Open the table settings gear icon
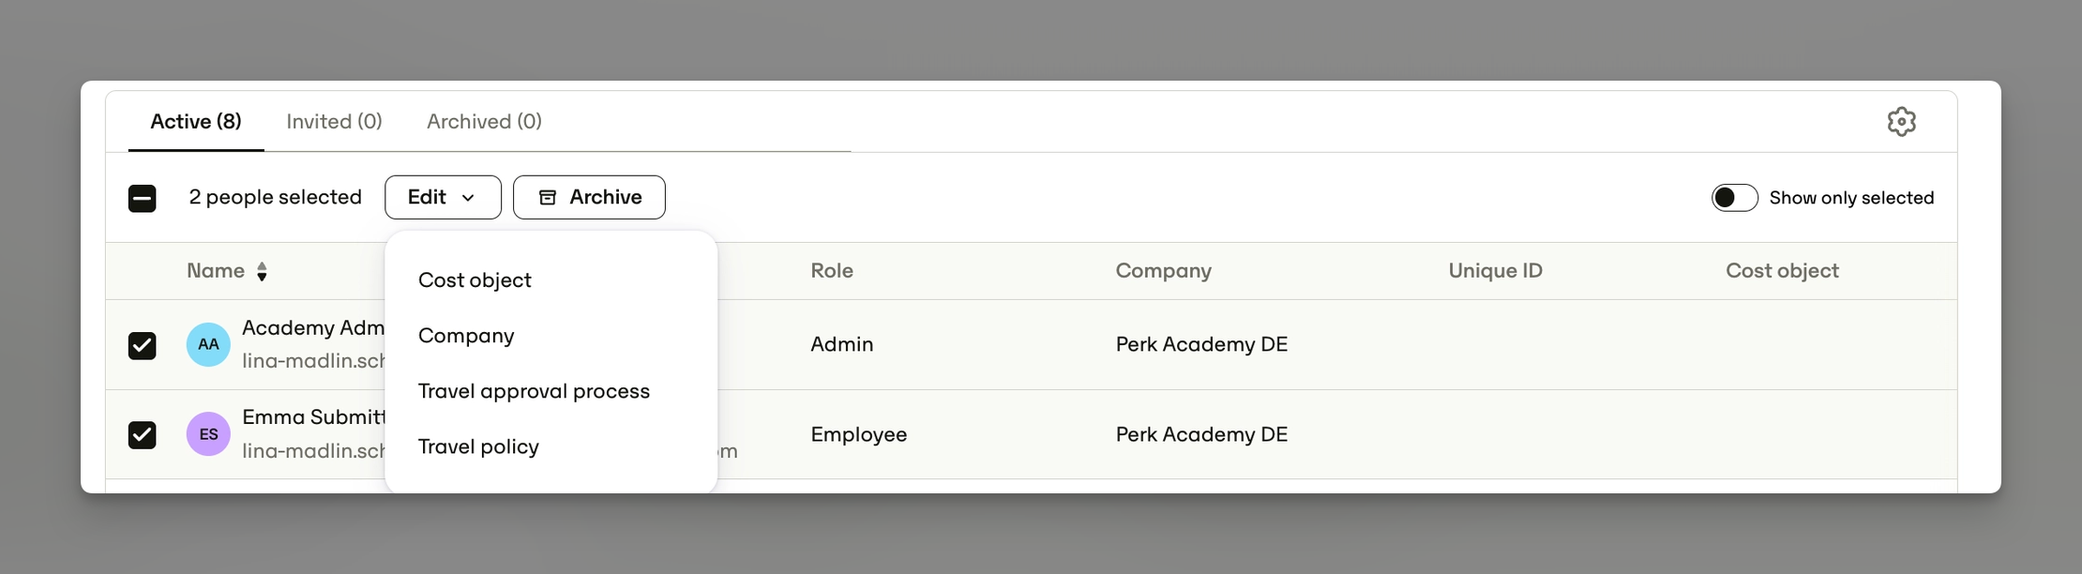This screenshot has height=574, width=2082. point(1901,122)
